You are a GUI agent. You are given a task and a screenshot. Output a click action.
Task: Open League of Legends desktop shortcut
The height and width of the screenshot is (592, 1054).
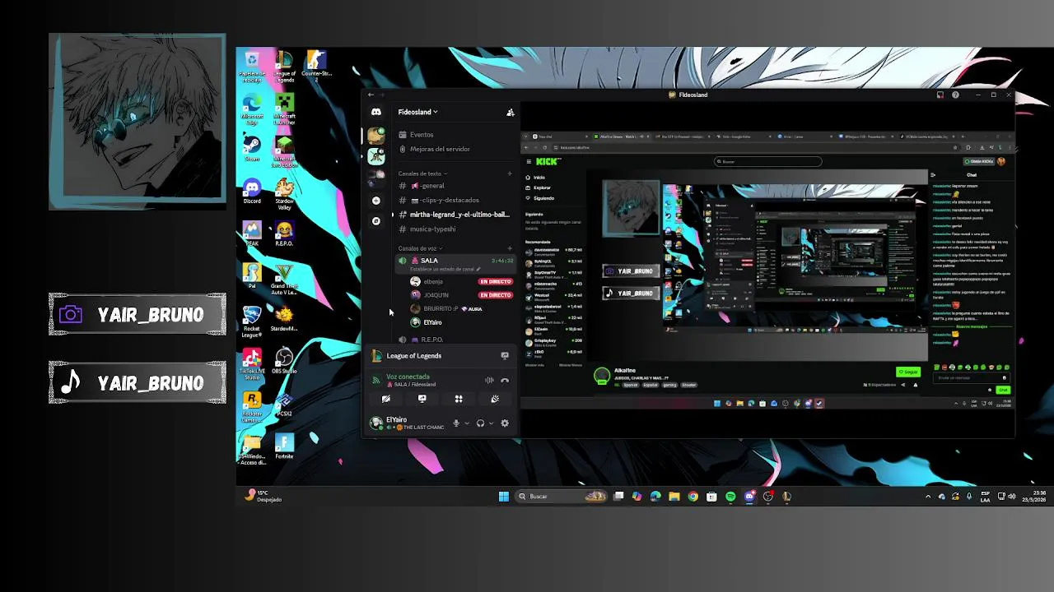click(x=285, y=66)
